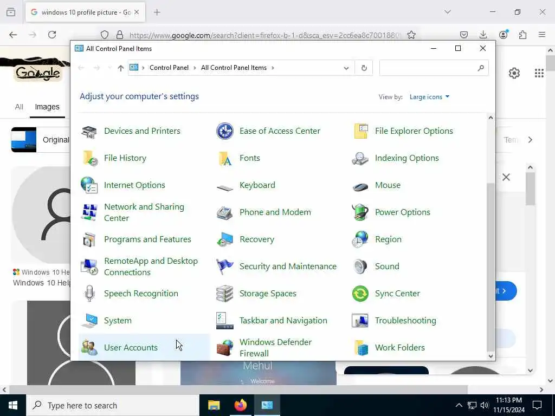The height and width of the screenshot is (416, 555).
Task: Click the Control Panel breadcrumb
Action: (169, 68)
